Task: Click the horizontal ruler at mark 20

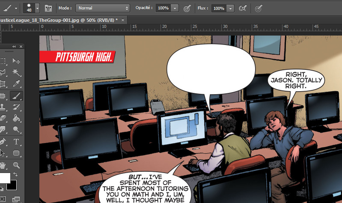Action: (x=164, y=27)
